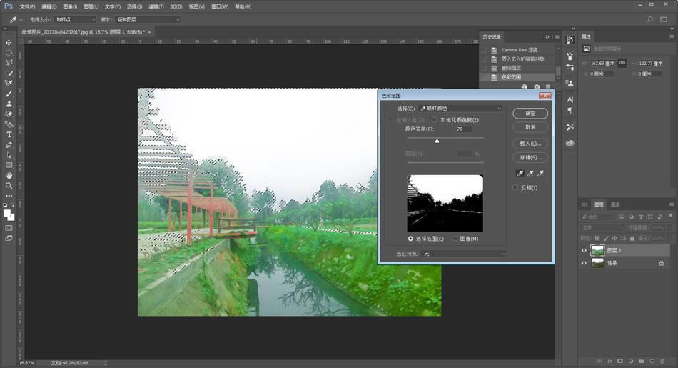The width and height of the screenshot is (678, 368).
Task: Open the 选择(C) 取样颜色 dropdown
Action: pos(460,108)
